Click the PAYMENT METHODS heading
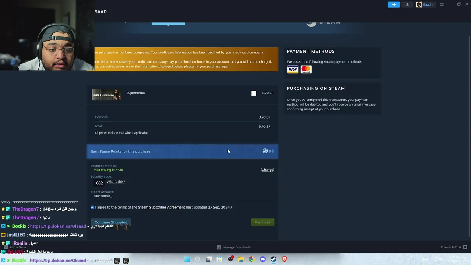 [x=311, y=51]
